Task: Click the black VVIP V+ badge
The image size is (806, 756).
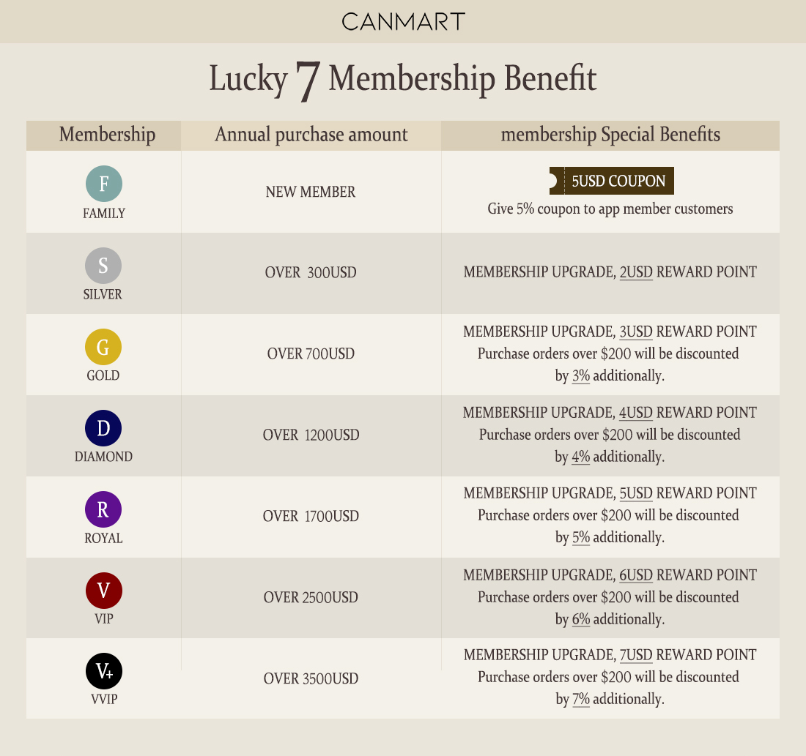Action: 103,670
